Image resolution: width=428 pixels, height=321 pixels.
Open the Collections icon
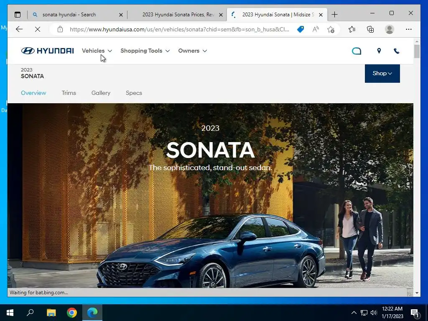pyautogui.click(x=370, y=29)
